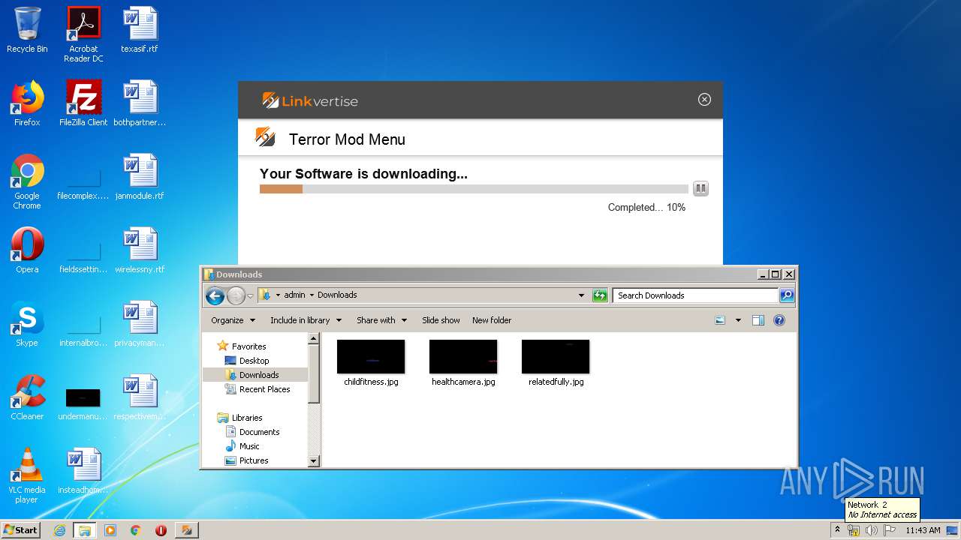The width and height of the screenshot is (961, 540).
Task: Launch Acrobat Reader DC shortcut
Action: coord(83,34)
